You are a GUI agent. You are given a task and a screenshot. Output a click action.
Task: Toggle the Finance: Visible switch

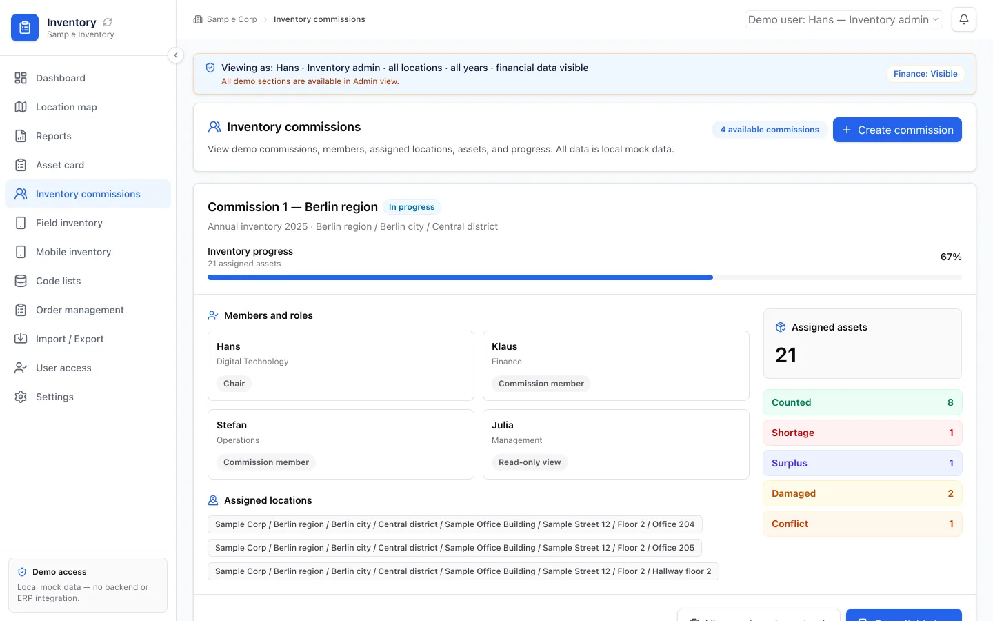click(925, 74)
